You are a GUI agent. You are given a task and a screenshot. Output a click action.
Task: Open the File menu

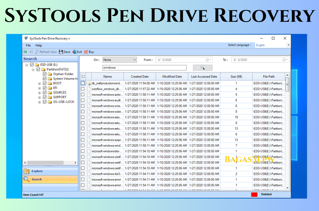pyautogui.click(x=28, y=45)
